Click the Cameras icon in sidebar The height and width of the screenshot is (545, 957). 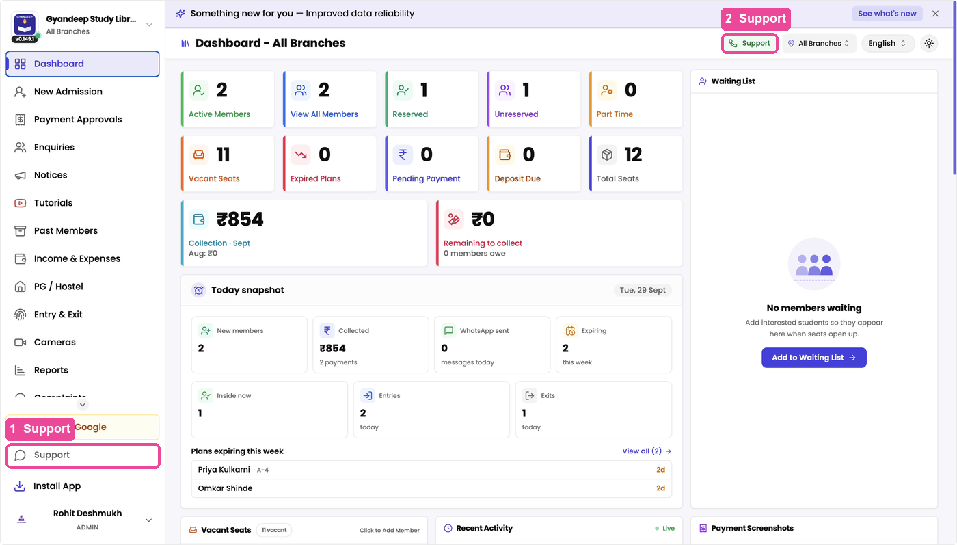tap(21, 342)
